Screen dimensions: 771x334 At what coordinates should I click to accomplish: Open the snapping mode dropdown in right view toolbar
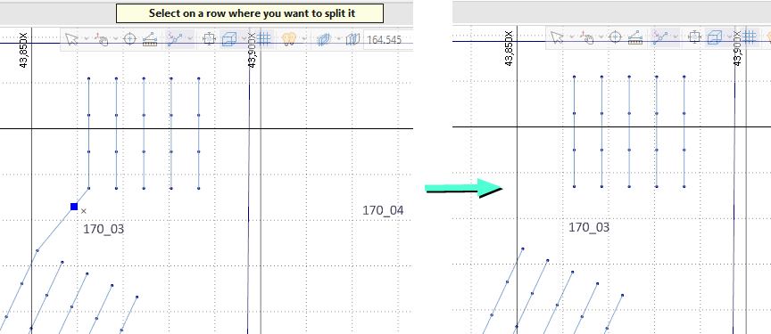[676, 37]
